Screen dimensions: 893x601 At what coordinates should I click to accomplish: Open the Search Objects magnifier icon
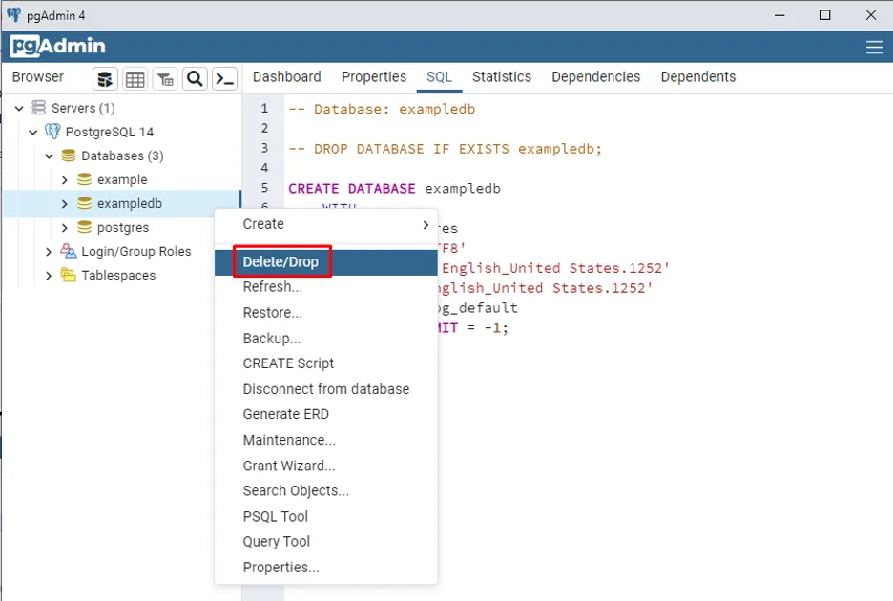pyautogui.click(x=195, y=78)
